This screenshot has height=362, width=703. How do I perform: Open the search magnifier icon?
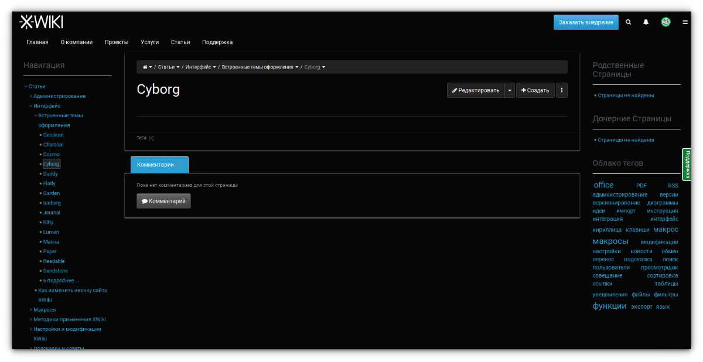629,22
